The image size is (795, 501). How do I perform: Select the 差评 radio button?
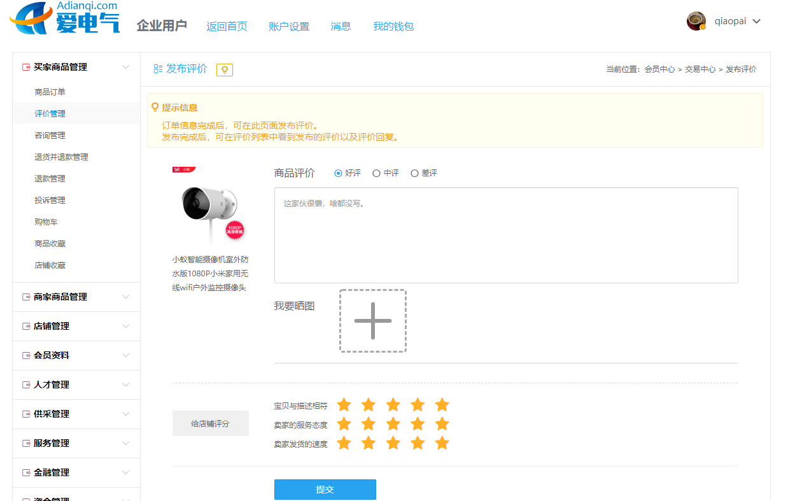point(415,173)
